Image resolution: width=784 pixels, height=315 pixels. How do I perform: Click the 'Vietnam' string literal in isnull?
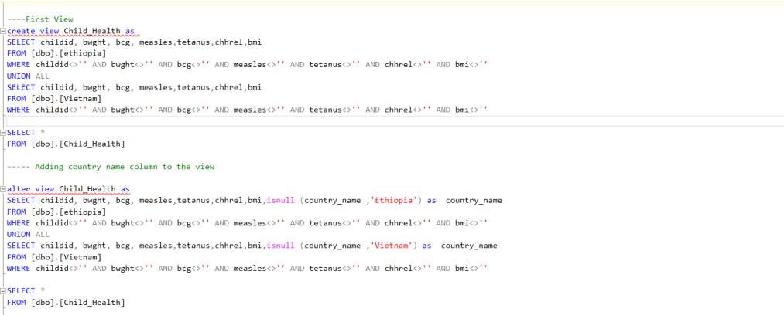tap(392, 246)
